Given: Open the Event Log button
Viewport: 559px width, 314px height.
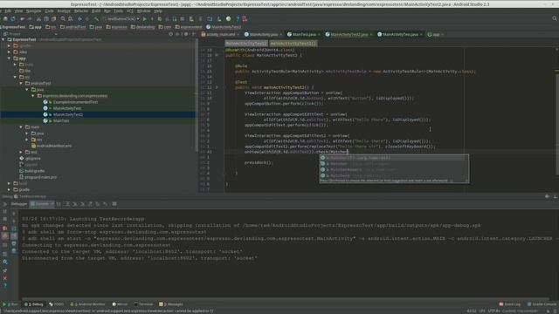Looking at the screenshot, I should click(510, 304).
